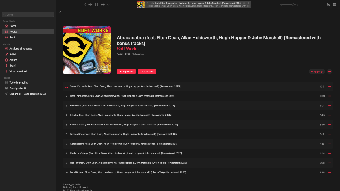Image resolution: width=340 pixels, height=191 pixels.
Task: Adjust the volume slider
Action: point(289,5)
